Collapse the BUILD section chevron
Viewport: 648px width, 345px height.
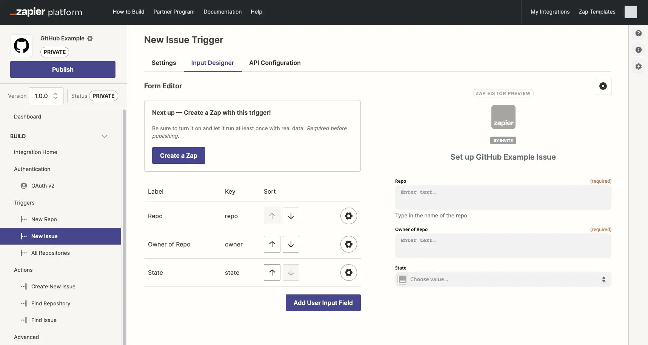pyautogui.click(x=105, y=136)
